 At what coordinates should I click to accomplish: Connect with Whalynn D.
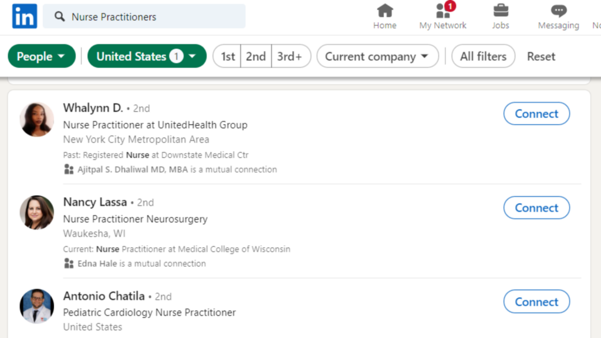click(536, 113)
